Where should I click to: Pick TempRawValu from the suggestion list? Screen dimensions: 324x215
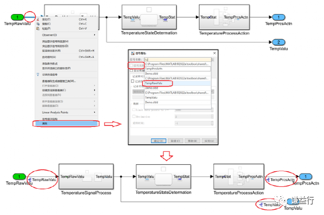[x=177, y=83]
